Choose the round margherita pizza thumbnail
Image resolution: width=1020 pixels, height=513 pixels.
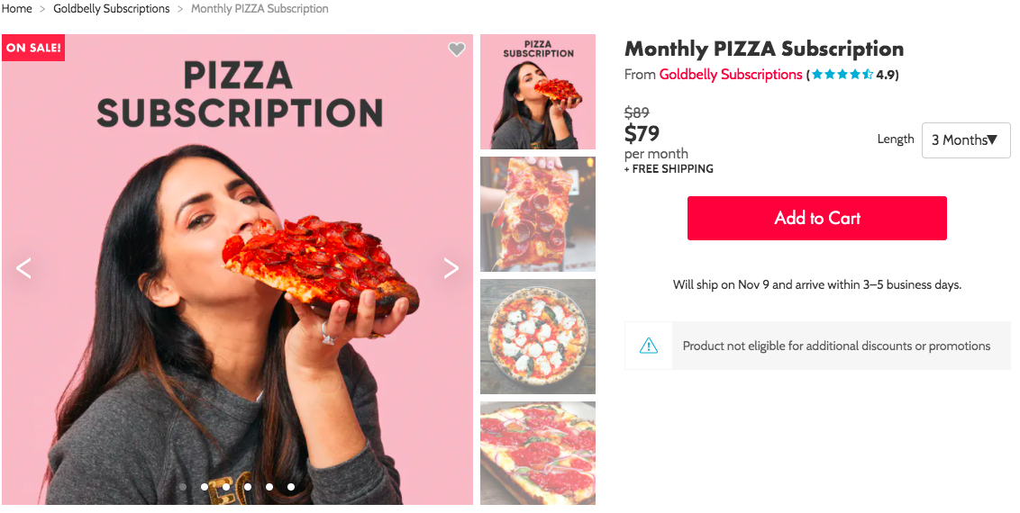[x=538, y=337]
